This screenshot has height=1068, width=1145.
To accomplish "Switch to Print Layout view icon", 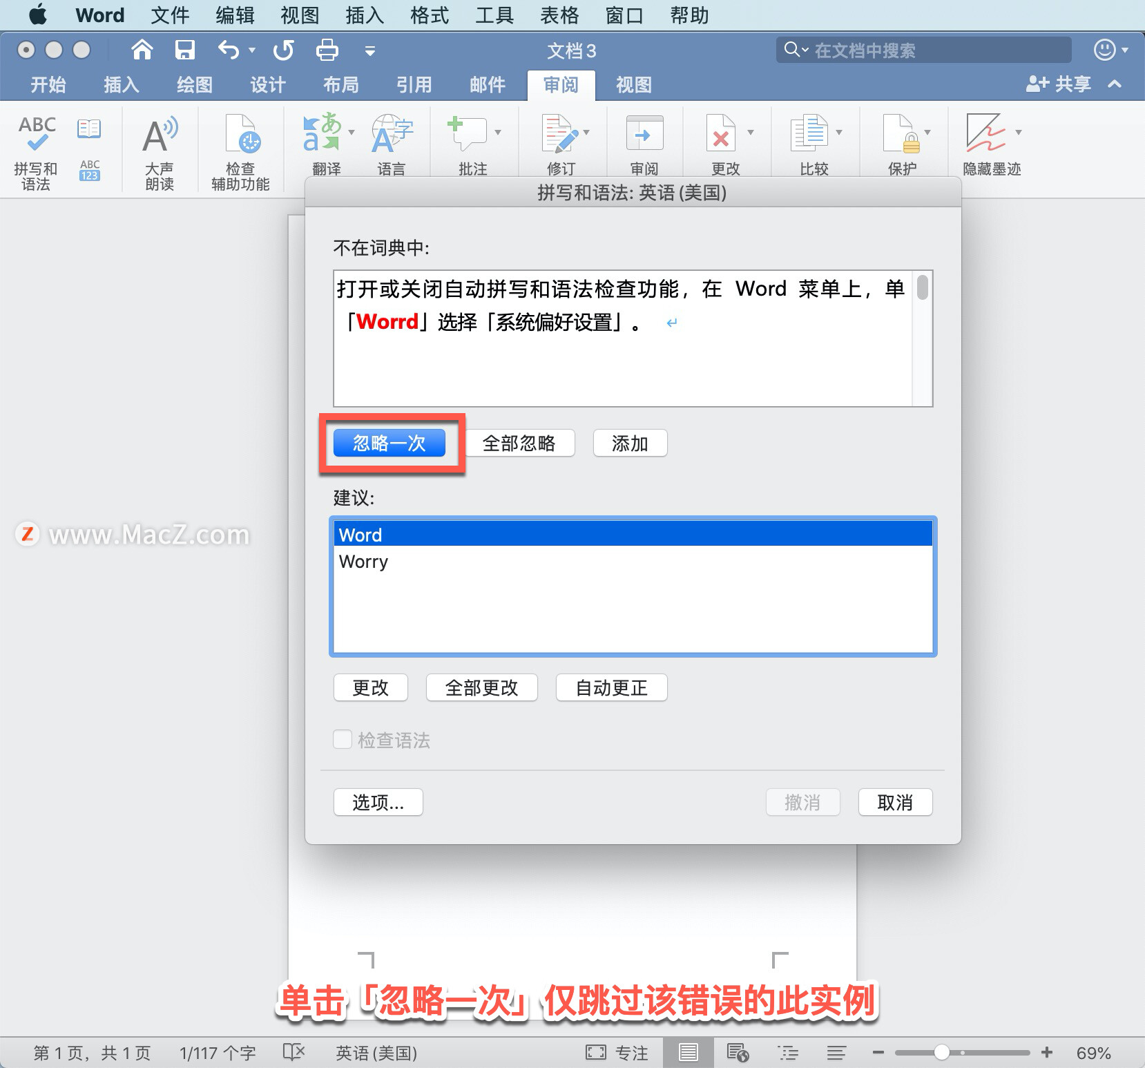I will pyautogui.click(x=688, y=1052).
